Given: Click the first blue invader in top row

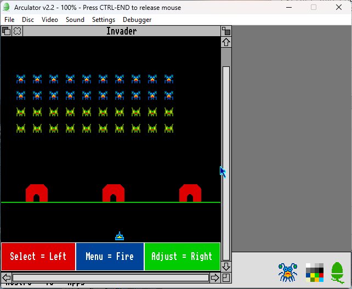Looking at the screenshot, I should [21, 79].
